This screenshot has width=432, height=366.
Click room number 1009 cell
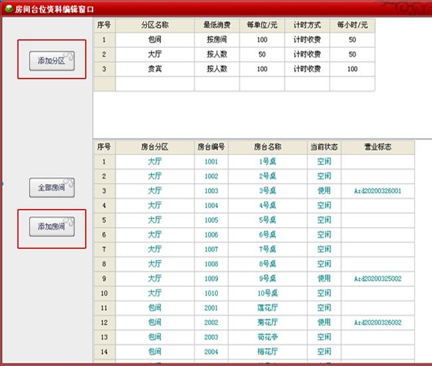coord(211,279)
